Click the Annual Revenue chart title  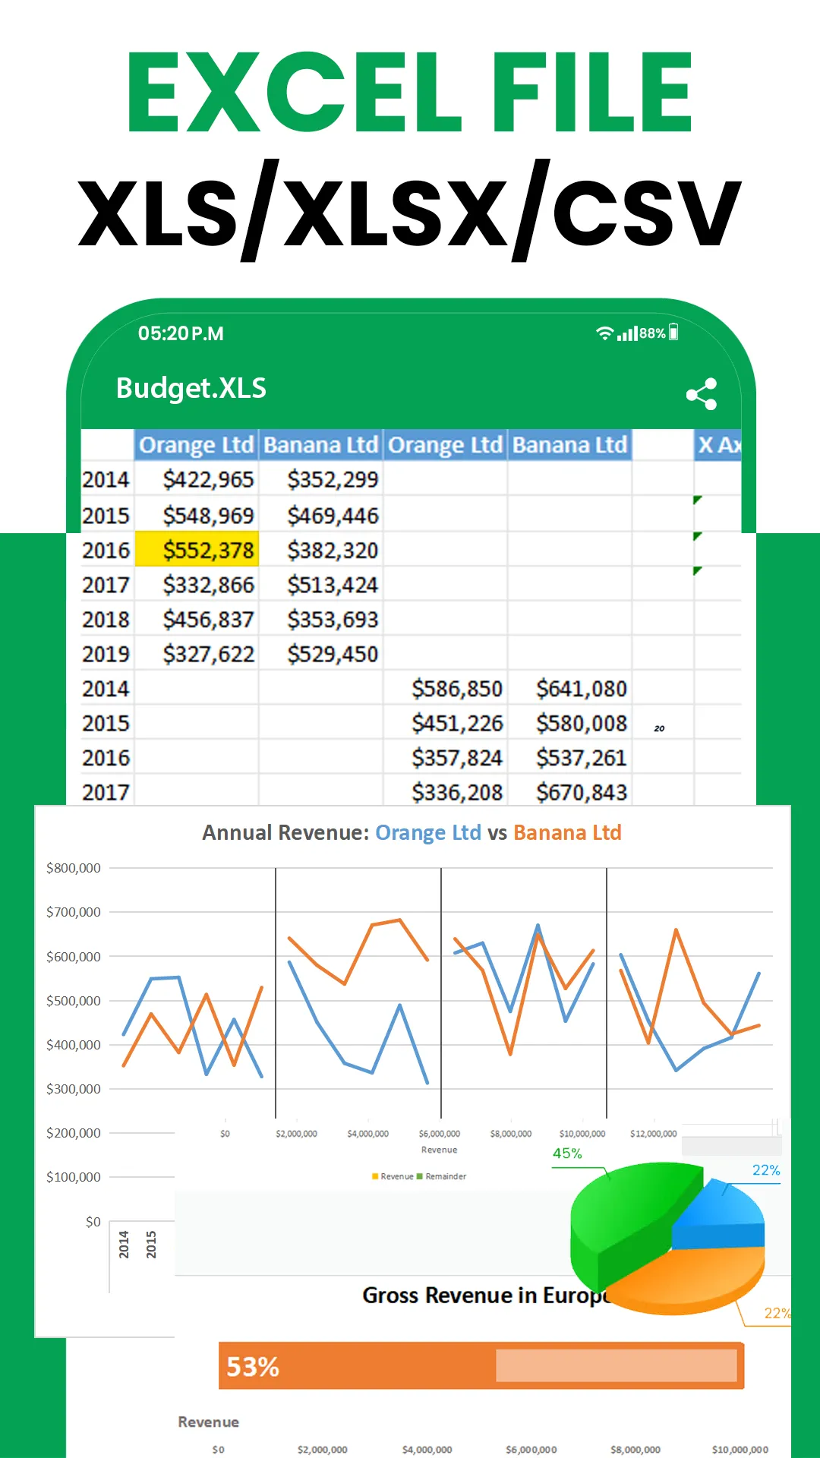(412, 833)
